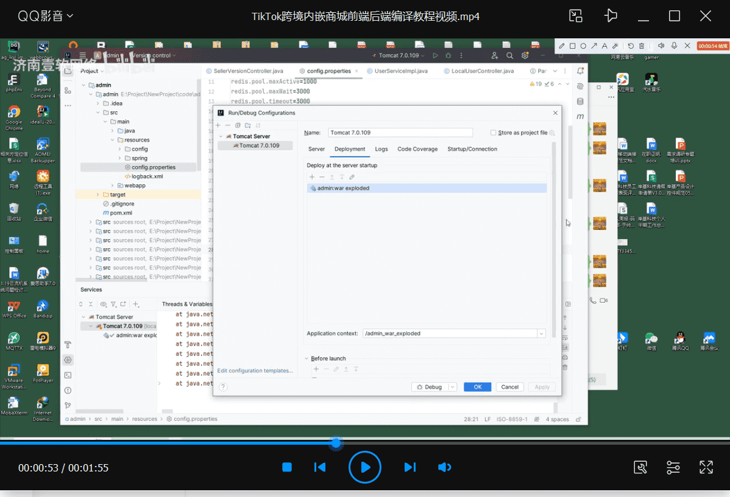Close the Run/Debug Configurations dialog
Viewport: 730px width, 497px height.
[x=555, y=113]
